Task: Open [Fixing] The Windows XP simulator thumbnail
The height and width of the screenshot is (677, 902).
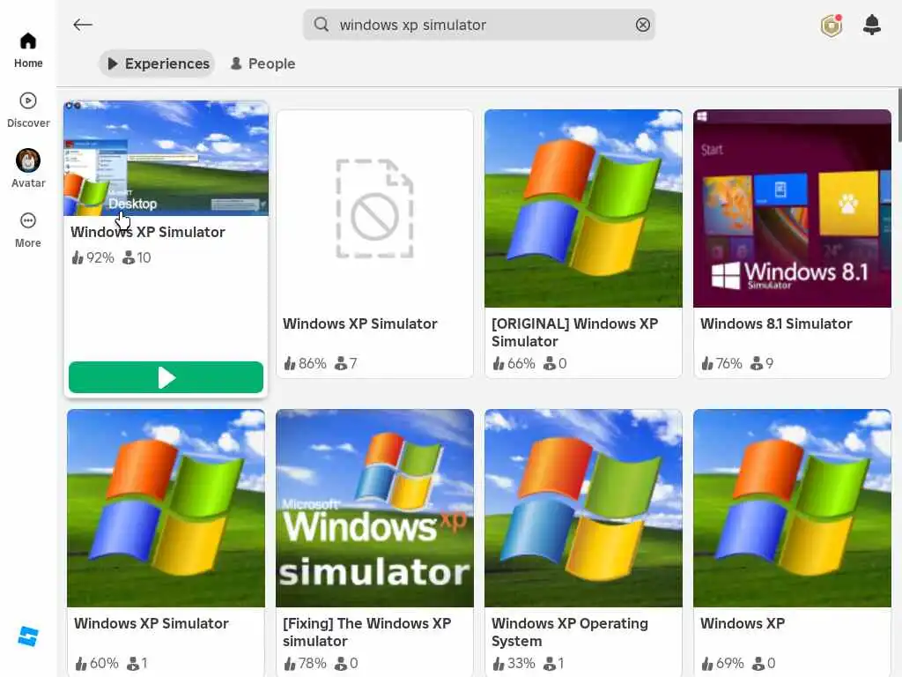Action: 374,509
